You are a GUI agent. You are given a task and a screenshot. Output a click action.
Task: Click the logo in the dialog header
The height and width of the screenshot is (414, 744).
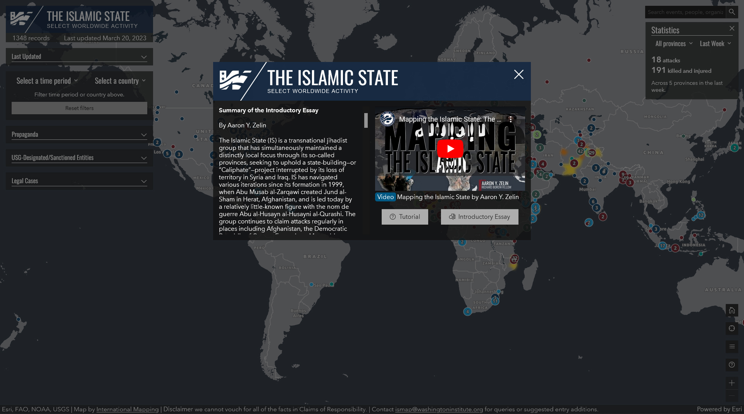click(235, 80)
